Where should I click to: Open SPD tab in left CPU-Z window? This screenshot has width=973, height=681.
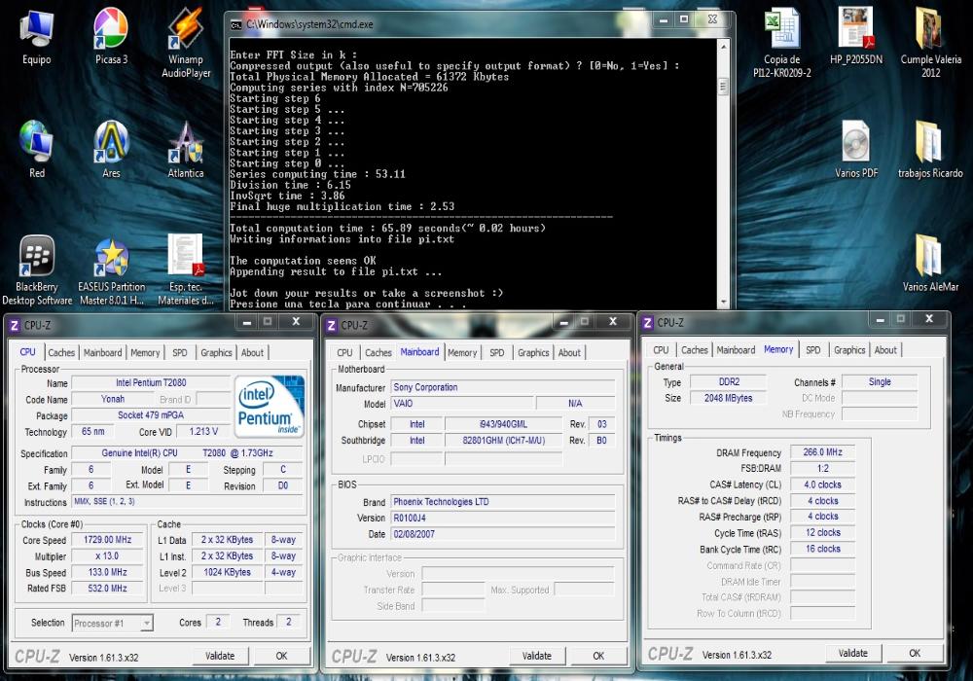coord(180,352)
